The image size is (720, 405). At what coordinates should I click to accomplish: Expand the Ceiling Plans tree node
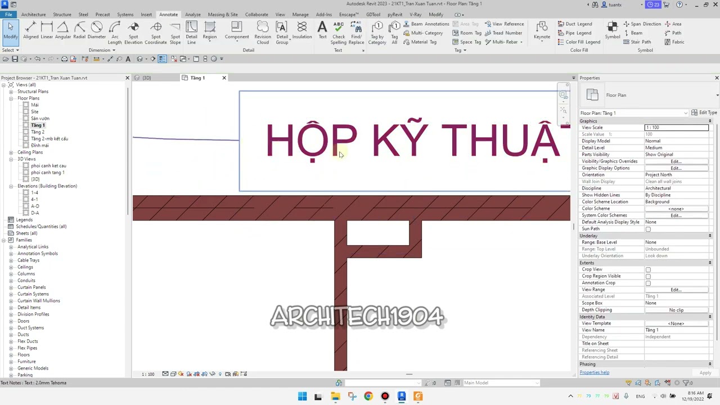tap(11, 152)
